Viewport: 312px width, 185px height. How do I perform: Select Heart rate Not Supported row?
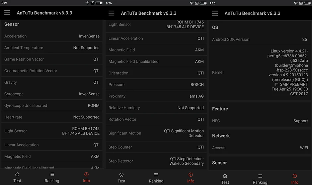click(52, 117)
